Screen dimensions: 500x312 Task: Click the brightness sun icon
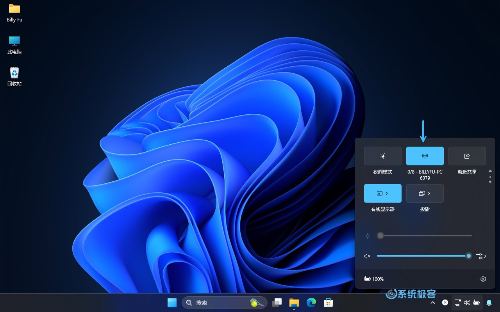367,236
